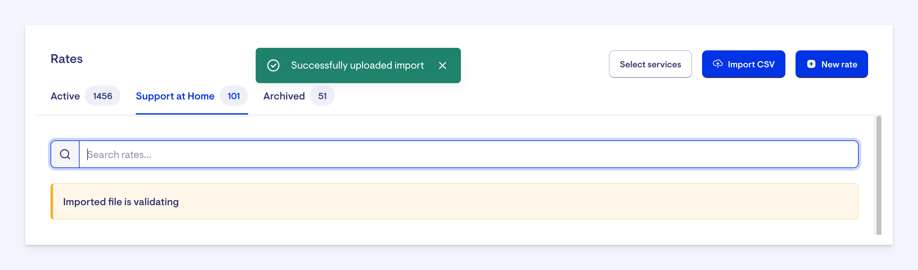
Task: Click the vertical scrollbar on the right
Action: [x=879, y=175]
